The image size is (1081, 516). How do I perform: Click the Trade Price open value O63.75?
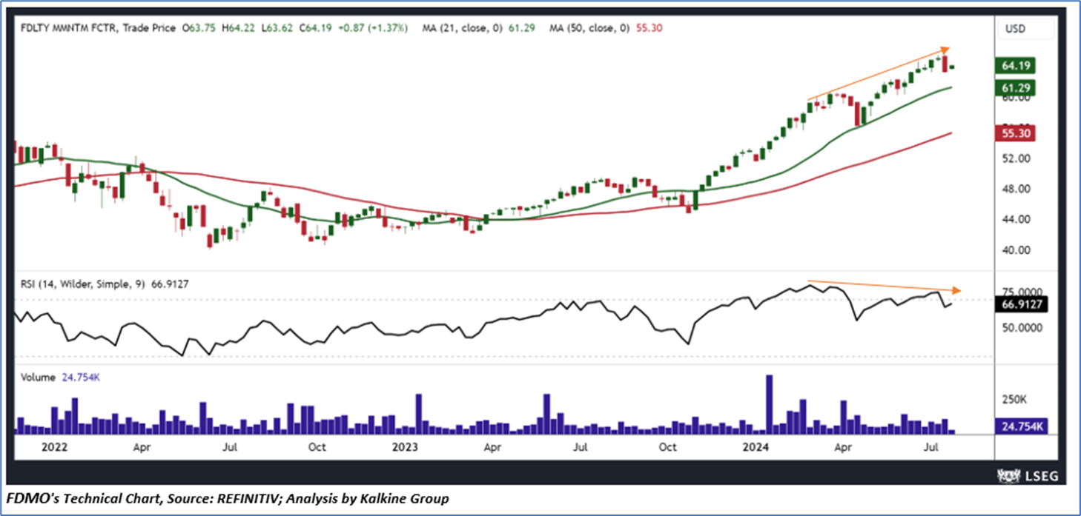click(x=199, y=28)
